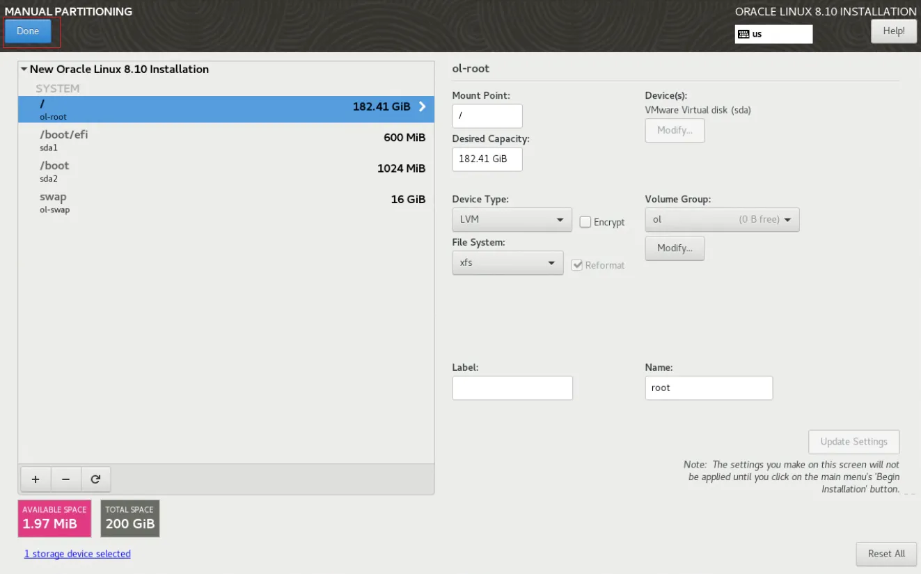Open the Volume Group ol dropdown
Viewport: 921px width, 574px height.
coord(722,220)
